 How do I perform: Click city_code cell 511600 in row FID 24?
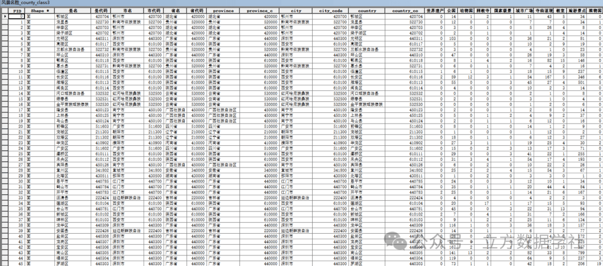tap(331, 149)
